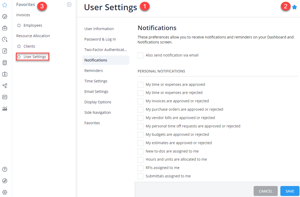Image resolution: width=300 pixels, height=197 pixels.
Task: Click the time and expenses clock icon
Action: click(4, 39)
